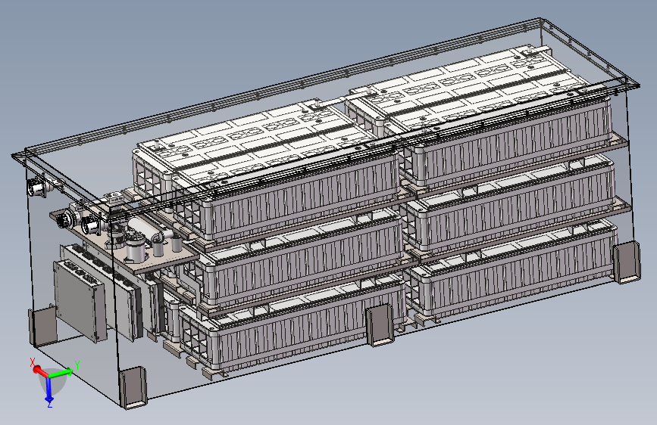The width and height of the screenshot is (657, 425).
Task: Select the mounting foot at the far right end
Action: click(x=627, y=263)
